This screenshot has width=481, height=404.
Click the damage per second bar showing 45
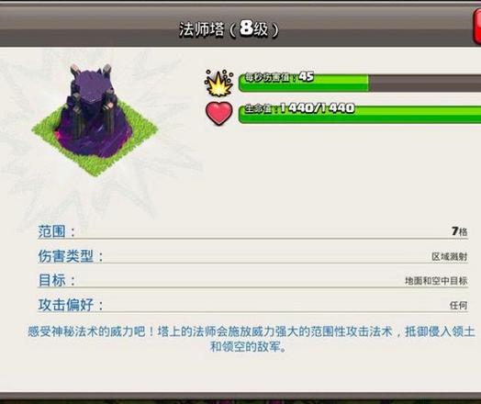(360, 83)
